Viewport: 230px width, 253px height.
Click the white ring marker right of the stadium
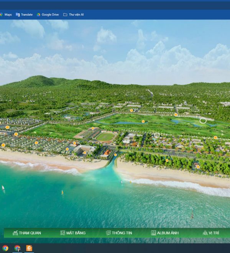click(x=157, y=135)
